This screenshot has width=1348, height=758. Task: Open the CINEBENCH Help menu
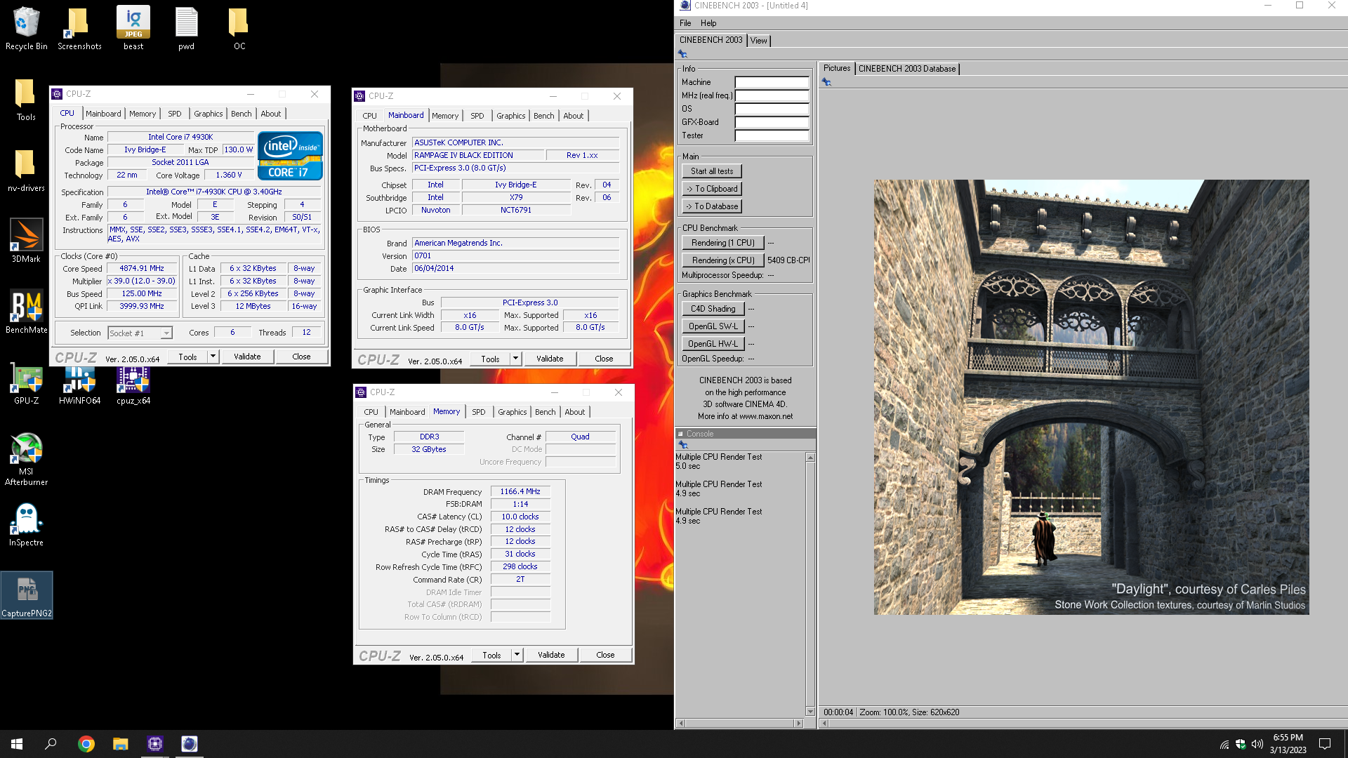coord(708,23)
